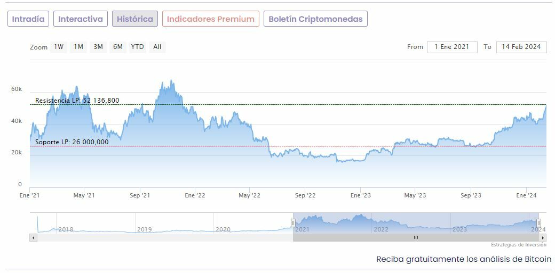Click the scrollbar thumb grip
The image size is (555, 273).
(416, 237)
